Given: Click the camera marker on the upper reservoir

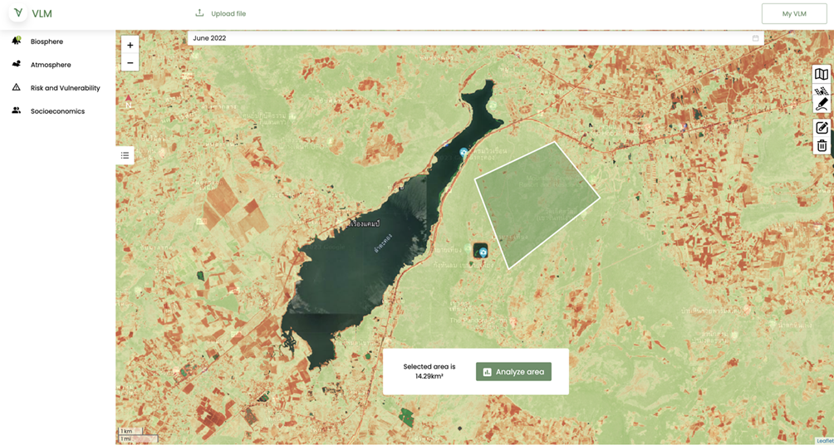Looking at the screenshot, I should pos(464,152).
